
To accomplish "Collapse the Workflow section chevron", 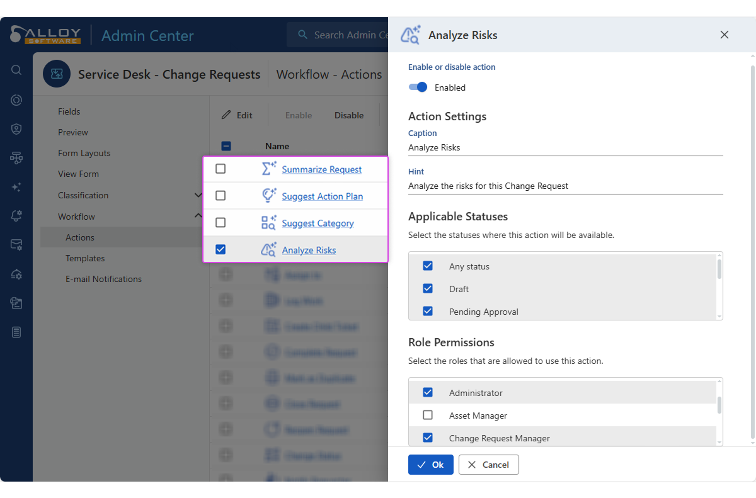I will click(x=198, y=216).
